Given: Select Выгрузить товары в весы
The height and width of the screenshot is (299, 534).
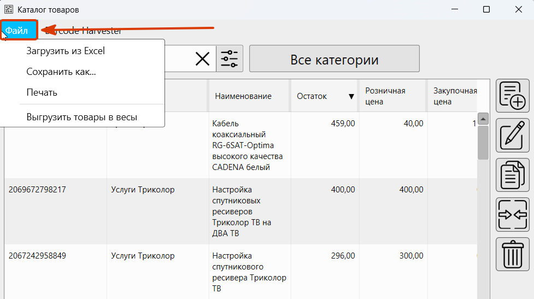Looking at the screenshot, I should [x=82, y=117].
